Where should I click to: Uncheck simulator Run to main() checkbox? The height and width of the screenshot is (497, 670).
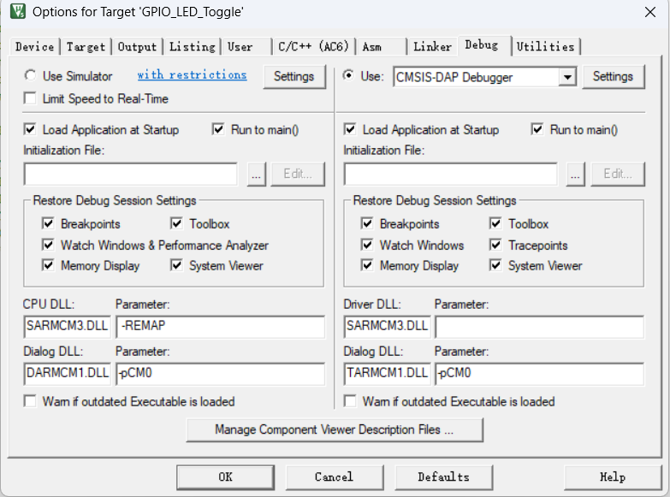tap(218, 129)
